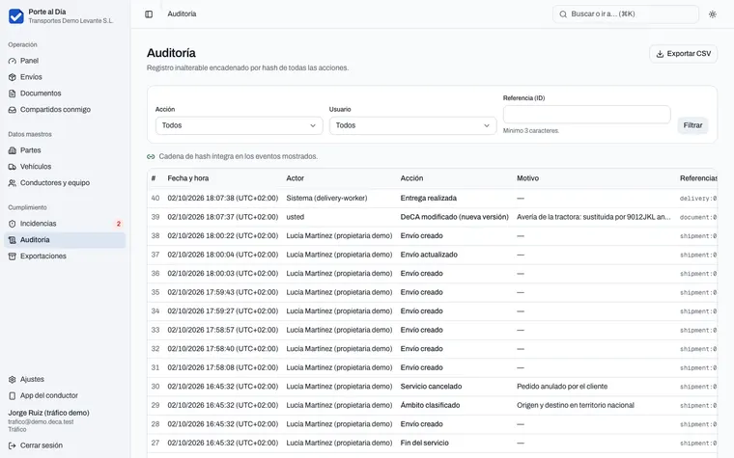Open App del conductor
Image resolution: width=734 pixels, height=458 pixels.
65,396
